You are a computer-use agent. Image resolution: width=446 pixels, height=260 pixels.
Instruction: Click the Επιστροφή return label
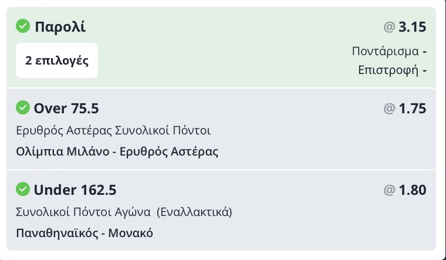(388, 70)
